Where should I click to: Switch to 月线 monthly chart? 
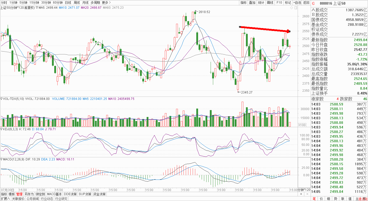(x=85, y=3)
